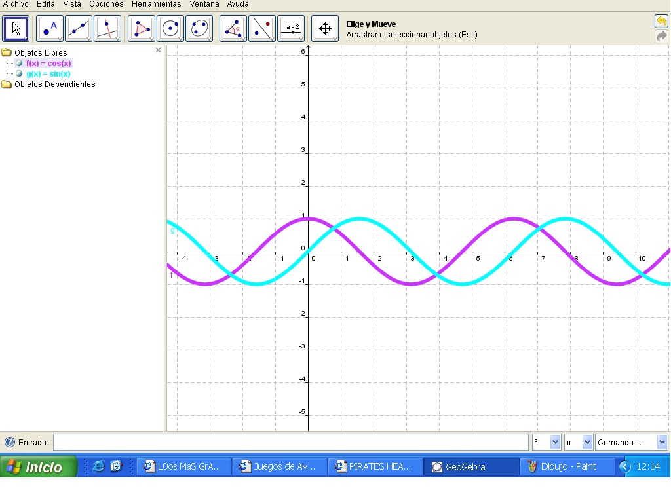This screenshot has width=671, height=503.
Task: Switch to PIRATES HEA... taskbar window
Action: 375,466
